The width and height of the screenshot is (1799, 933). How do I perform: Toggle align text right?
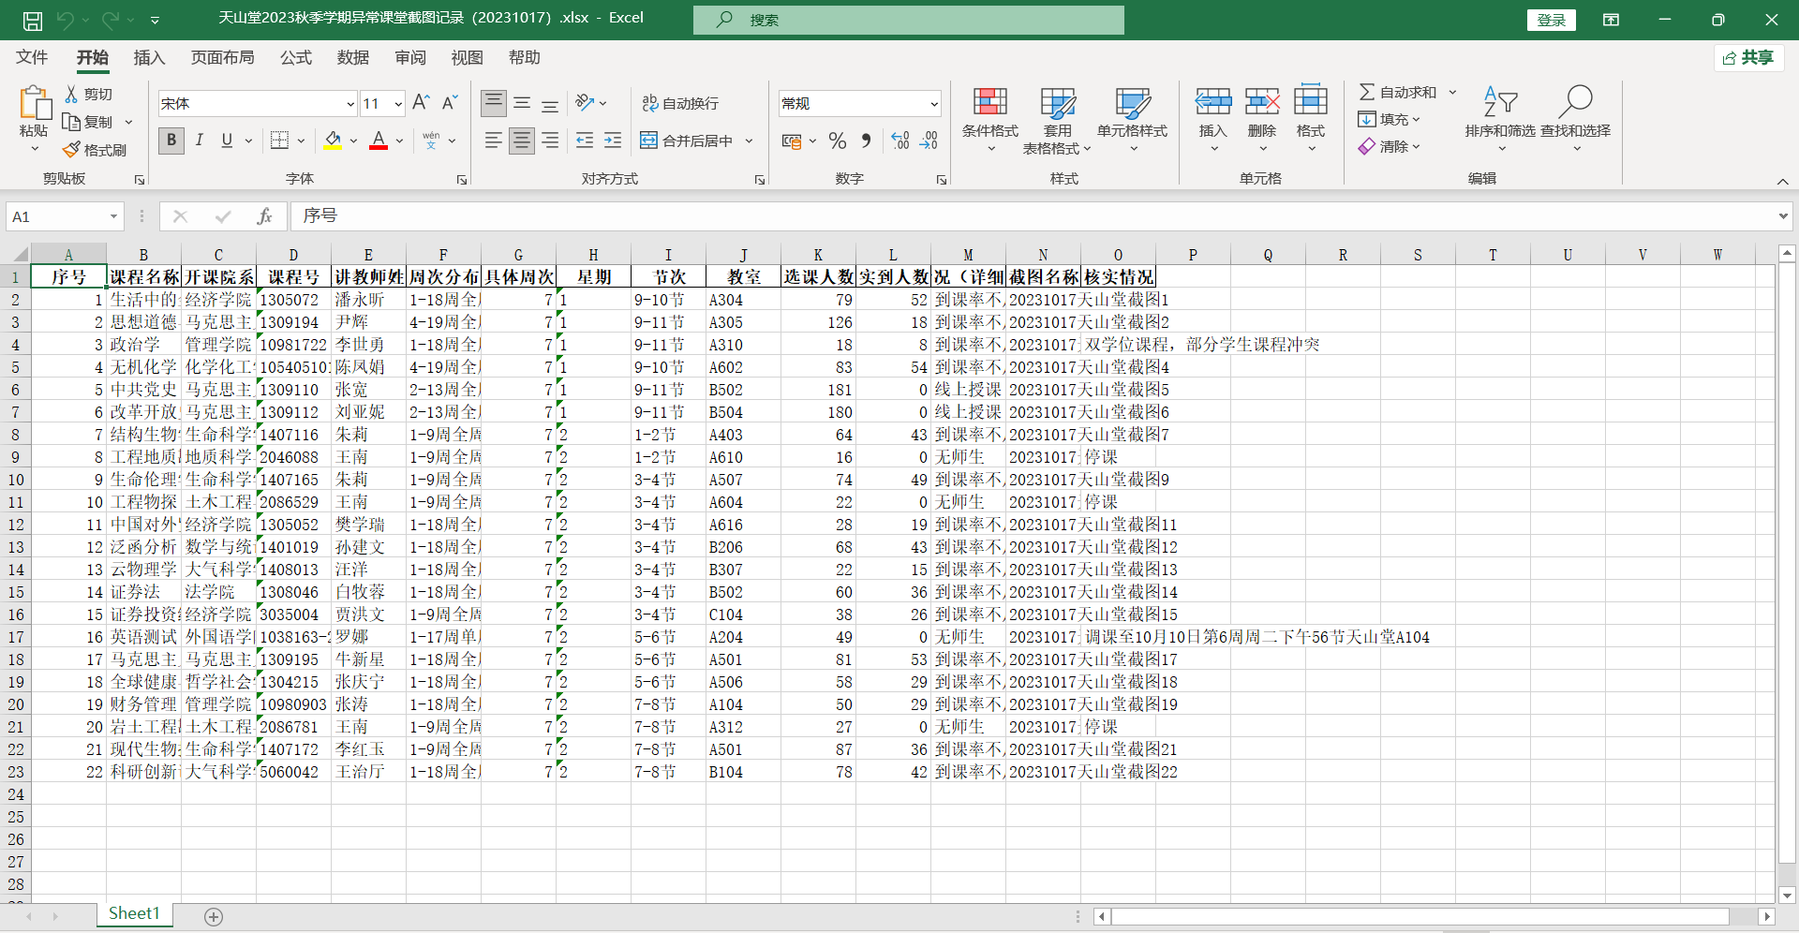pos(550,141)
